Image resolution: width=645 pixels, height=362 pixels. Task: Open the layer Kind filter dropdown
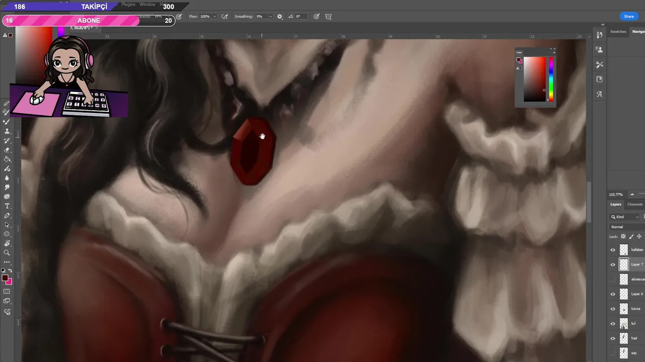coord(625,217)
